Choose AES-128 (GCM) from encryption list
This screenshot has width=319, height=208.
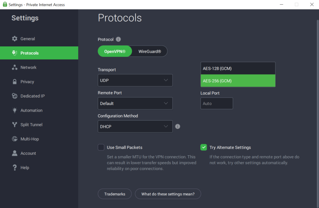point(238,68)
